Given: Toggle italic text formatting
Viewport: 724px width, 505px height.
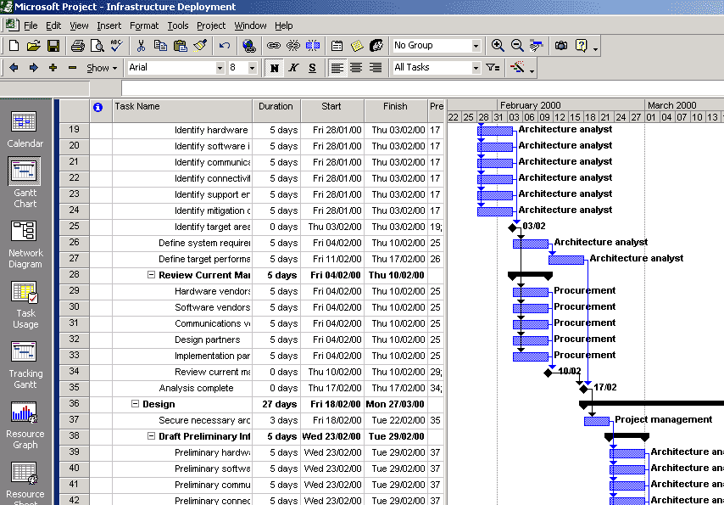Looking at the screenshot, I should click(x=293, y=68).
